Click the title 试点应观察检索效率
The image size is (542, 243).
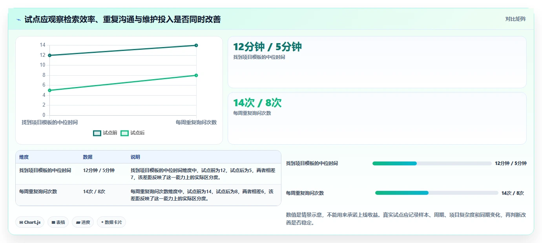pos(122,19)
